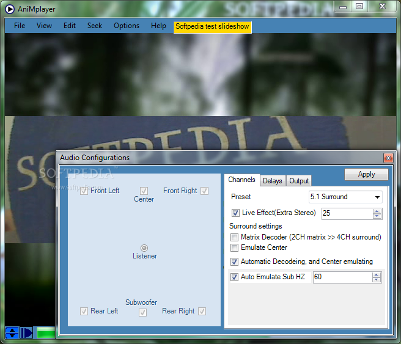Maximize the AniMplayer window
This screenshot has width=401, height=344.
[x=359, y=7]
